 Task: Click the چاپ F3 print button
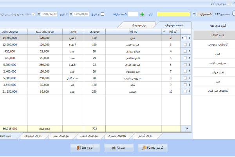click(x=119, y=148)
